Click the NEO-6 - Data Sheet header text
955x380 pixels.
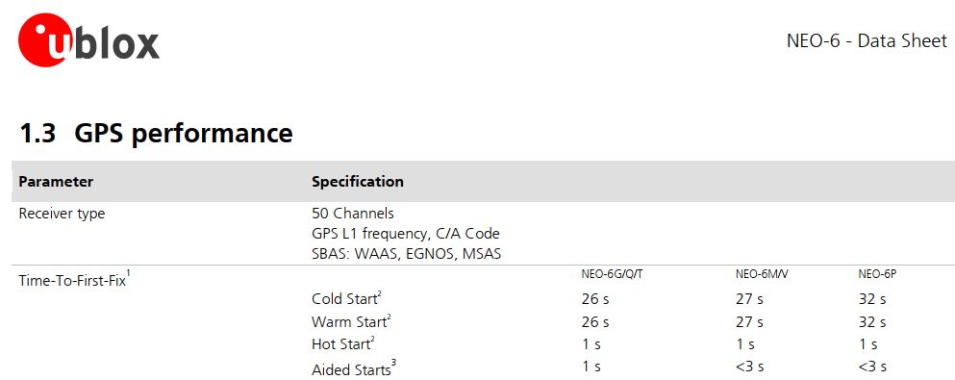pyautogui.click(x=867, y=40)
